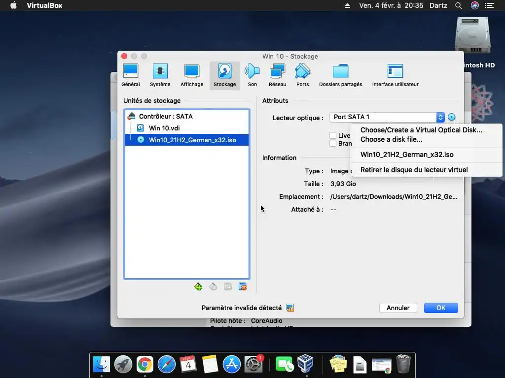505x378 pixels.
Task: Launch Safari from the Dock
Action: pyautogui.click(x=167, y=365)
